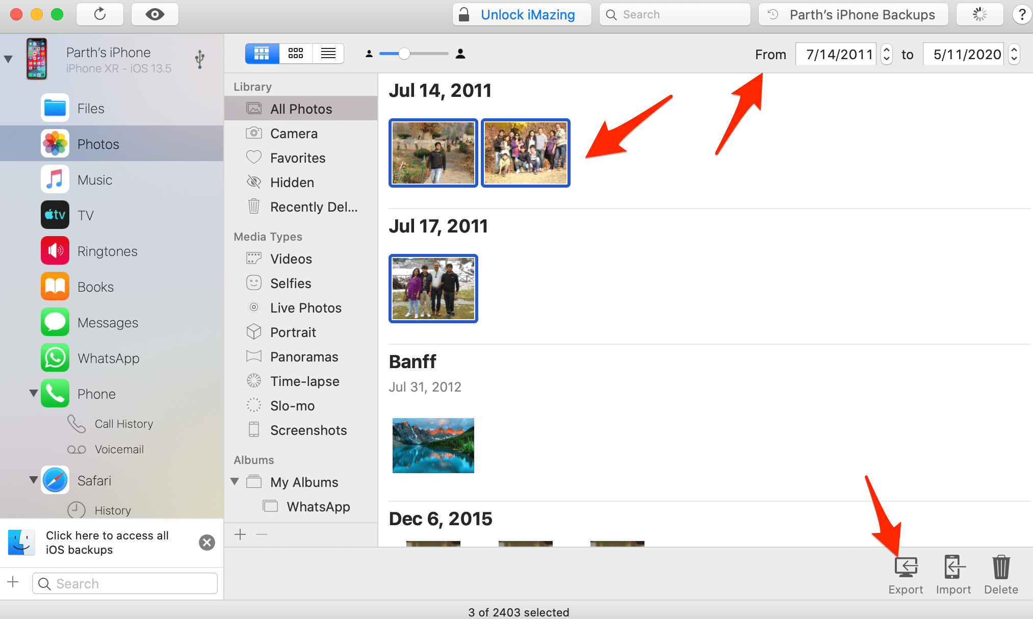Image resolution: width=1033 pixels, height=619 pixels.
Task: Expand My Albums under Albums section
Action: pos(240,482)
